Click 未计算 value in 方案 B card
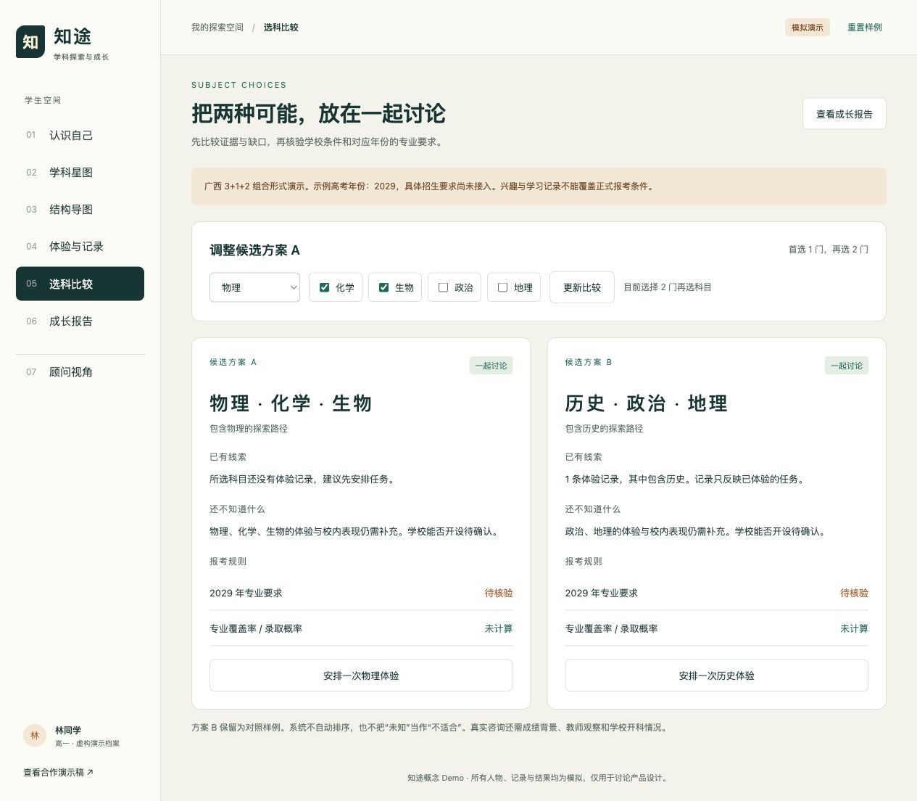 point(854,629)
